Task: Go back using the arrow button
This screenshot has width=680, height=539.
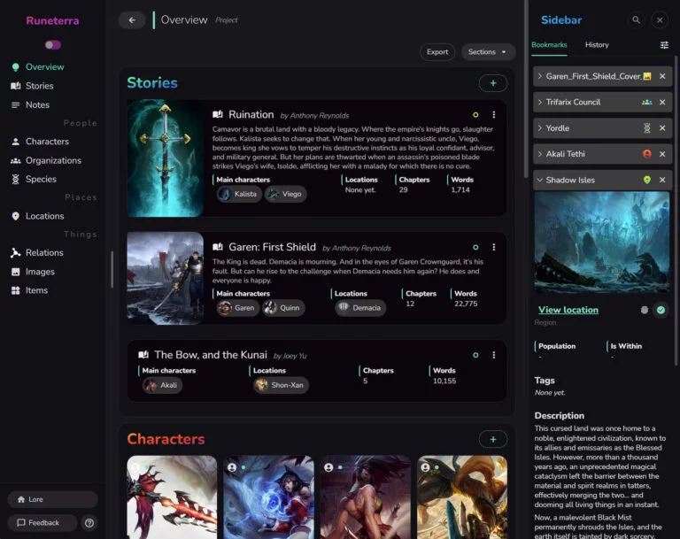Action: point(132,20)
